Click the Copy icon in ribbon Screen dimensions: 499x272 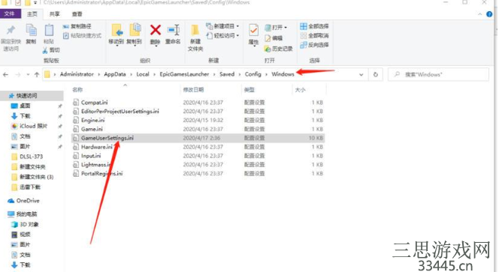click(31, 31)
